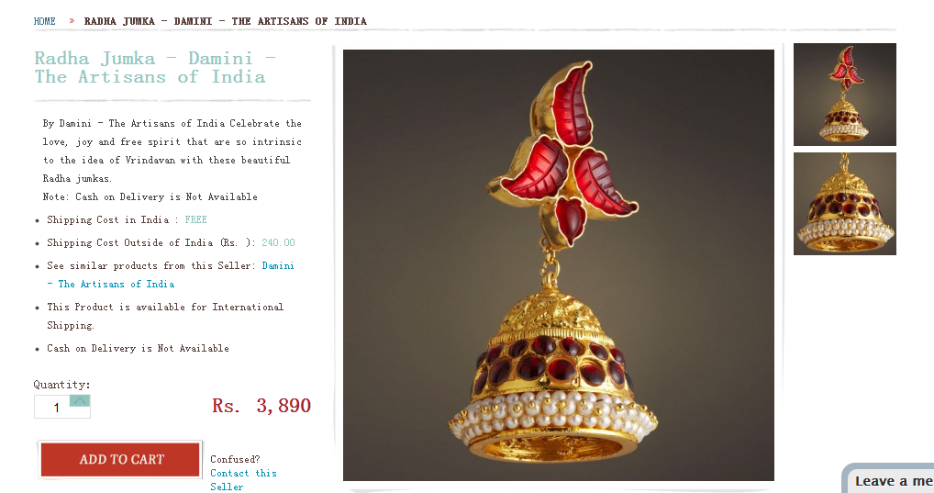Go to HOME via breadcrumb
934x493 pixels.
45,21
